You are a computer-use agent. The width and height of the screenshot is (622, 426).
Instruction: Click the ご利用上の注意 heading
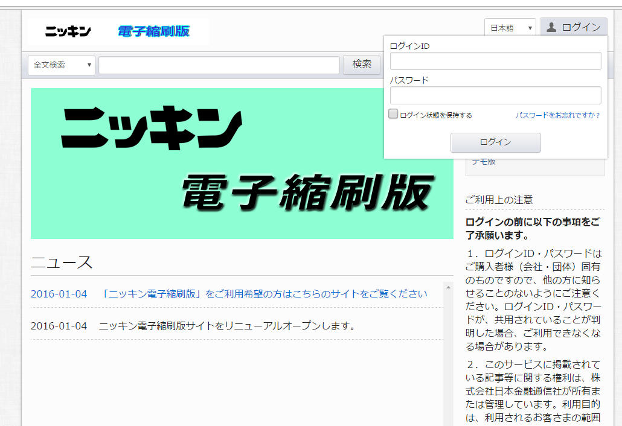(499, 200)
